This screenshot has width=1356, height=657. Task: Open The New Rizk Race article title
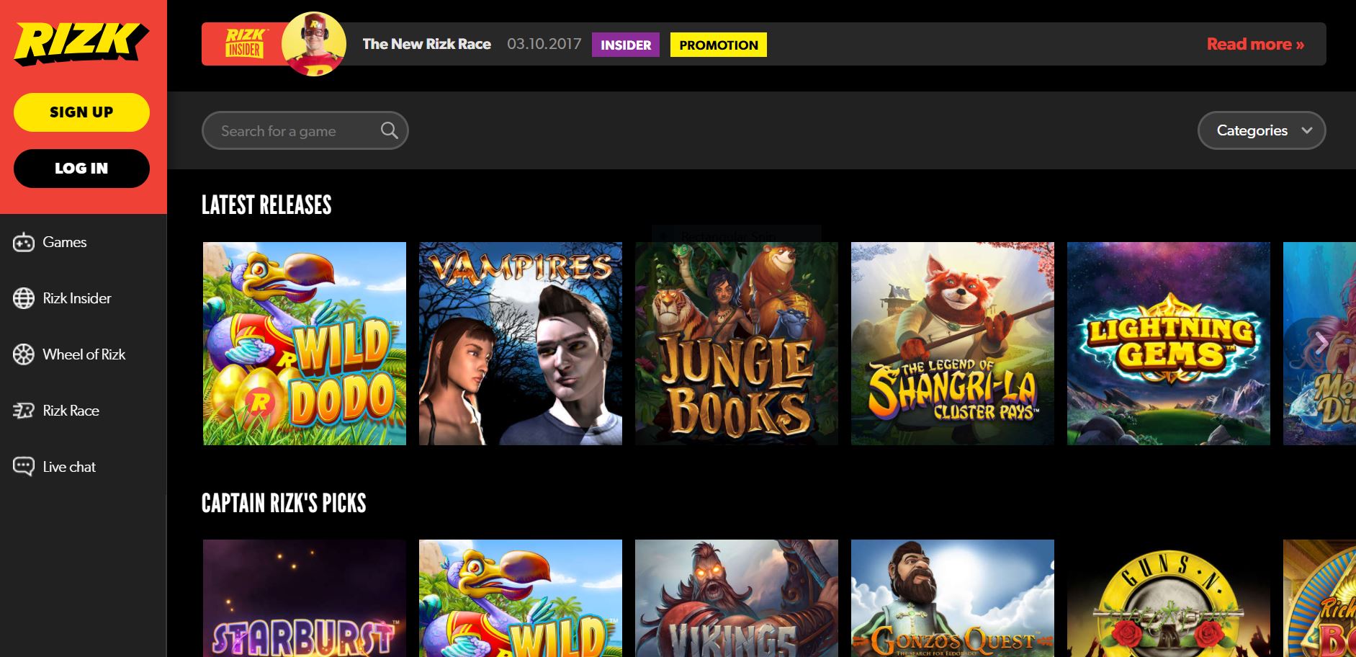pyautogui.click(x=426, y=44)
